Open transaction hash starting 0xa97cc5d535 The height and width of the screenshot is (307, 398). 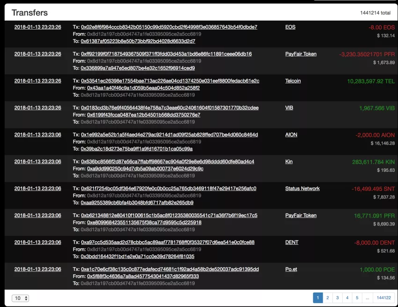point(168,242)
